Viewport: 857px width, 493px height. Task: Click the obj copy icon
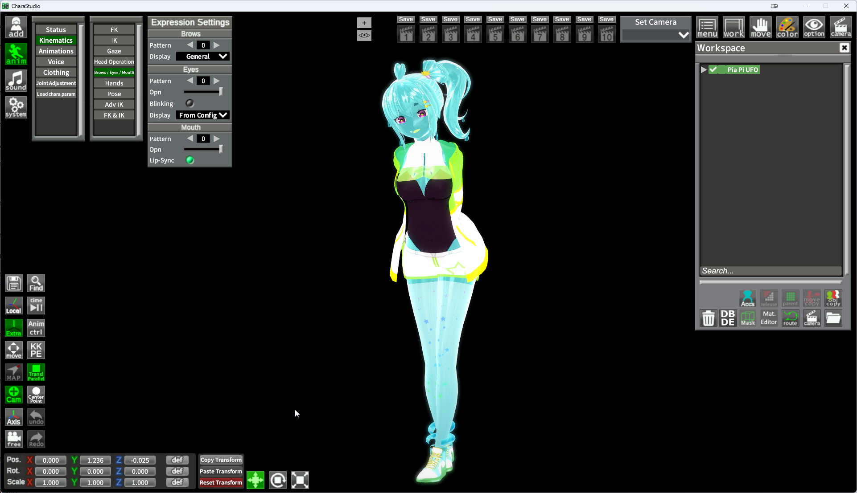coord(833,298)
